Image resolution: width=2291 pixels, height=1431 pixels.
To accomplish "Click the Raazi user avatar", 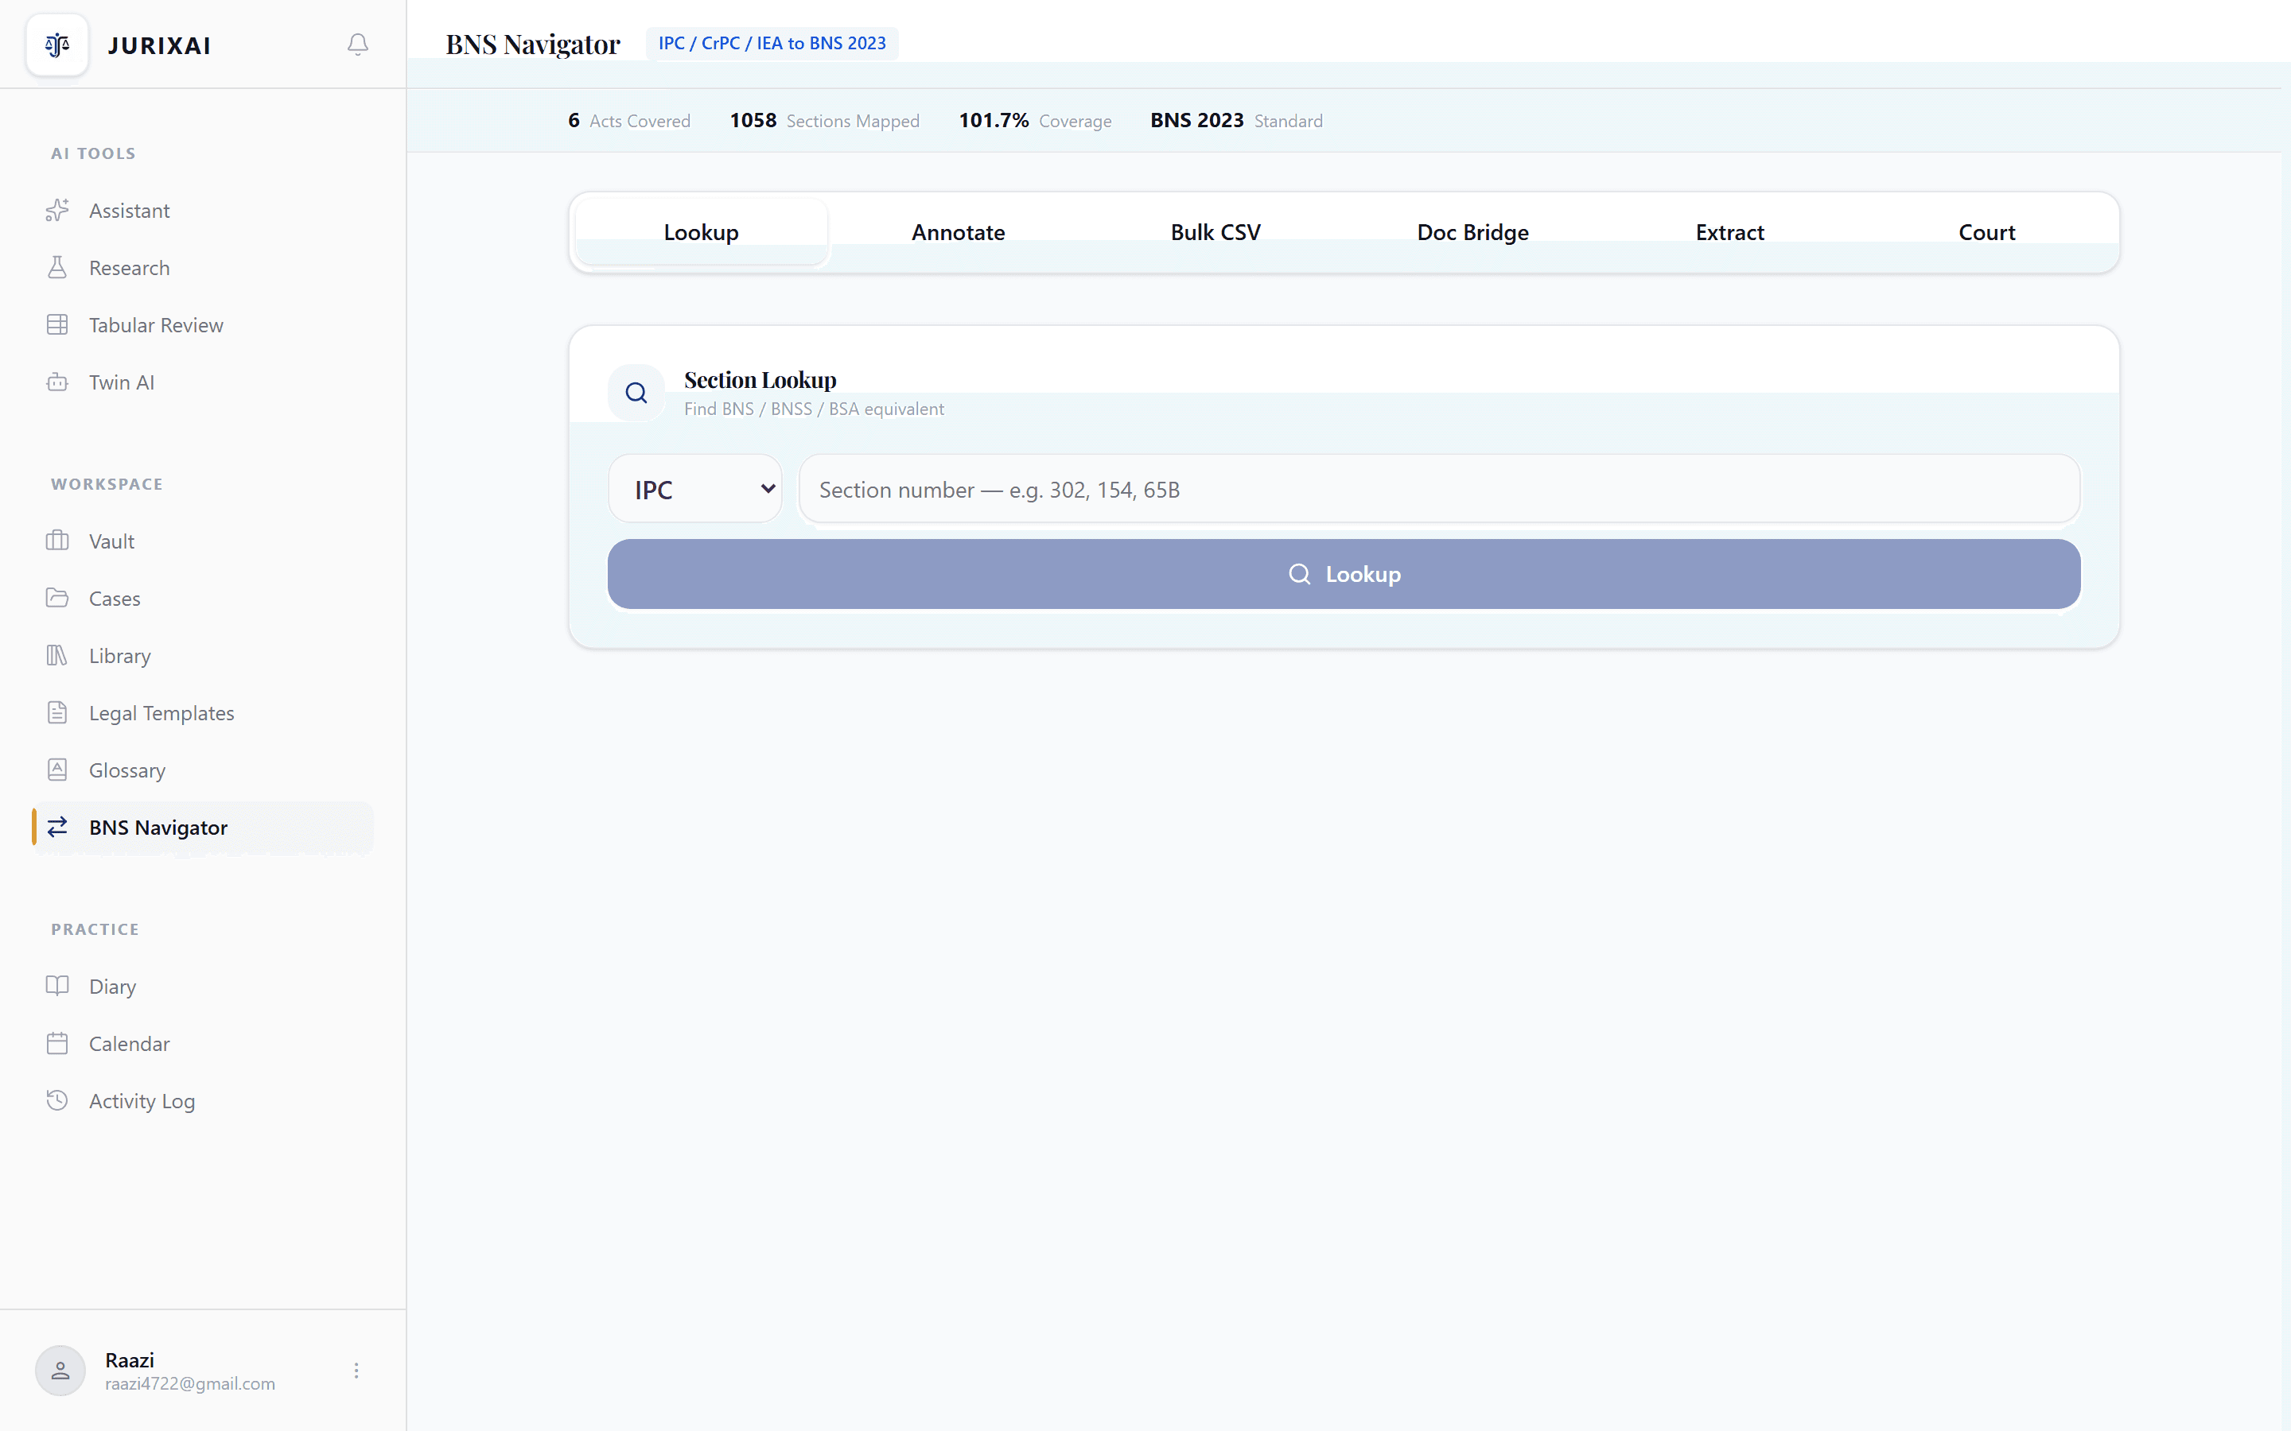I will [x=60, y=1371].
